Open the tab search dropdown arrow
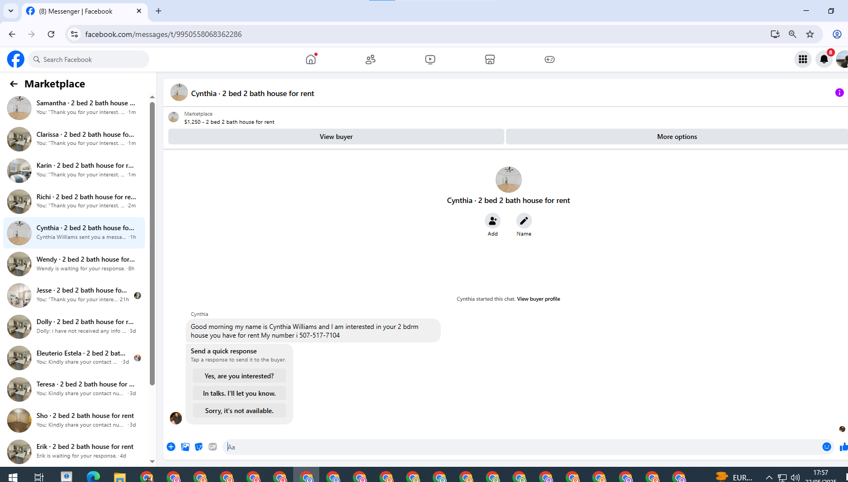 tap(11, 11)
